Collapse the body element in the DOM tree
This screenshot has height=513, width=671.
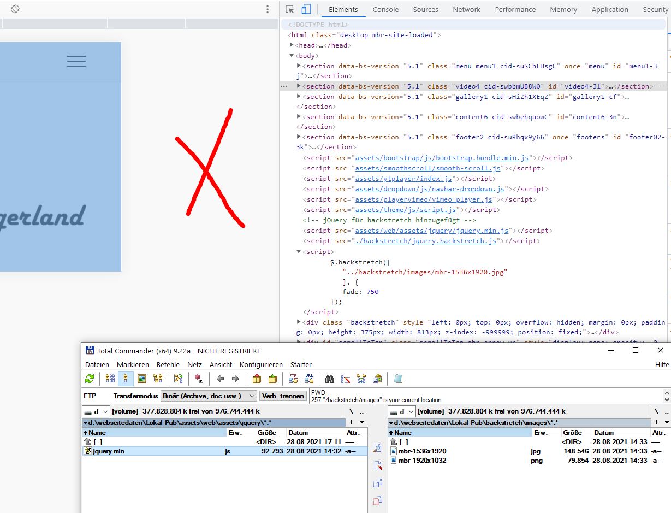click(x=292, y=56)
